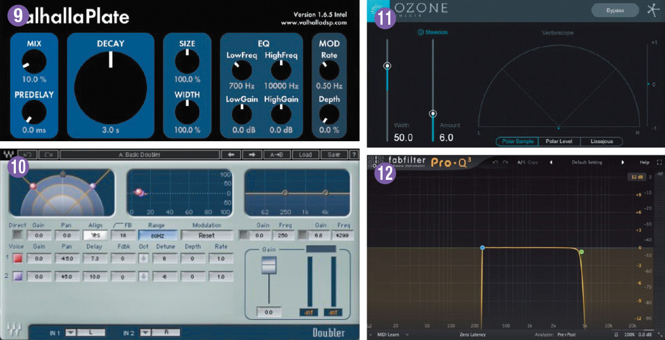This screenshot has width=665, height=340.
Task: Open the IN 1 channel dropdown arrow
Action: click(x=71, y=332)
